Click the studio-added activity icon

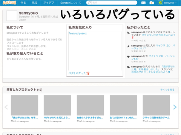[x=128, y=67]
